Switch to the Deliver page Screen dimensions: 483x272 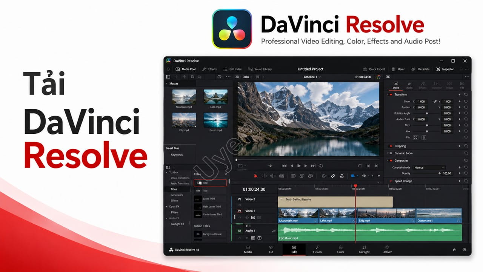(387, 249)
